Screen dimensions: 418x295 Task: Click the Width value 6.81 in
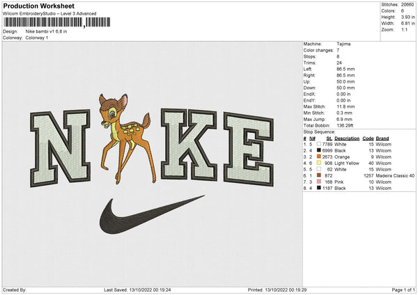408,24
